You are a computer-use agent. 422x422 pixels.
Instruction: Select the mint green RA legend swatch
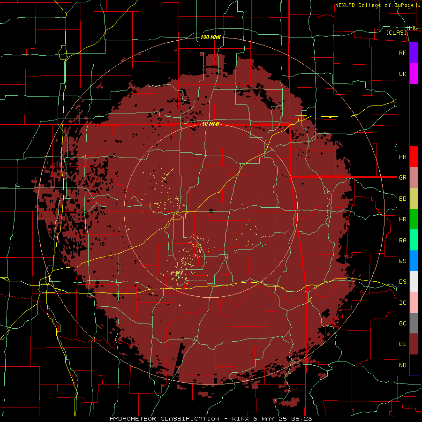coord(414,240)
